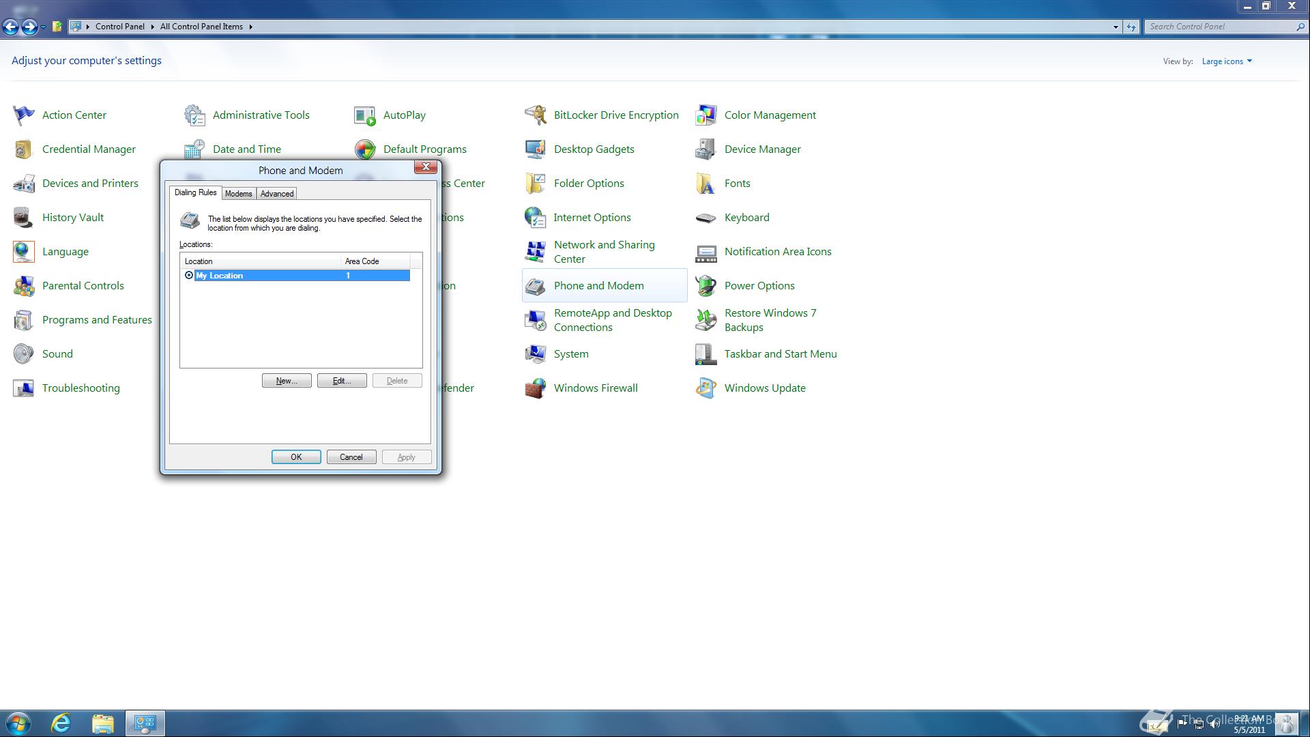Open Device Manager icon
Image resolution: width=1310 pixels, height=737 pixels.
706,149
